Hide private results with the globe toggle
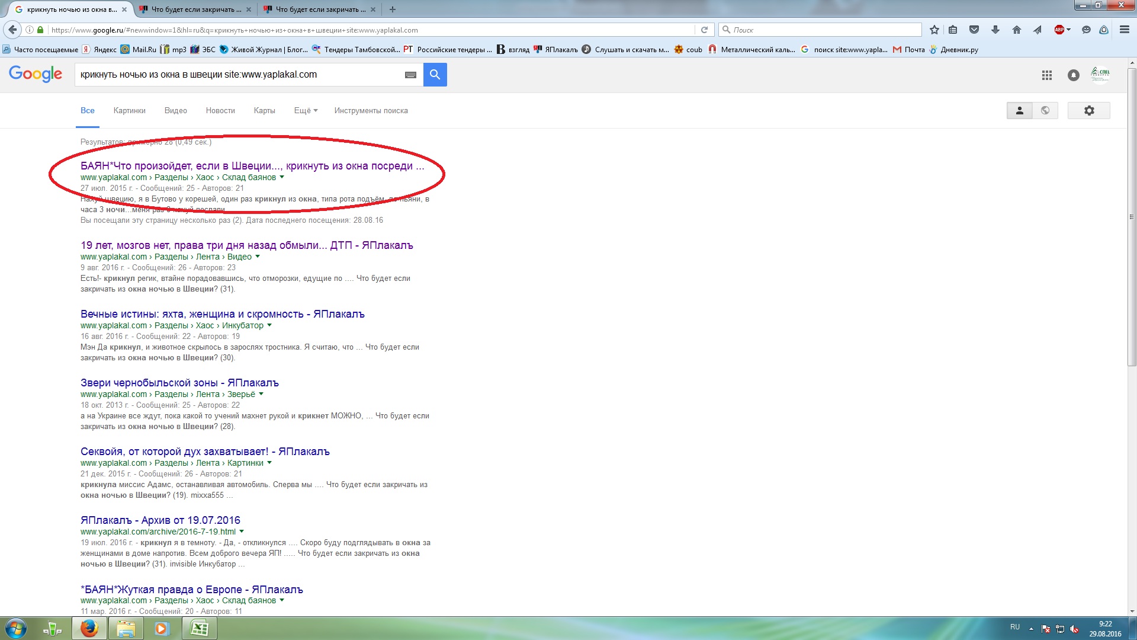 pos(1045,111)
